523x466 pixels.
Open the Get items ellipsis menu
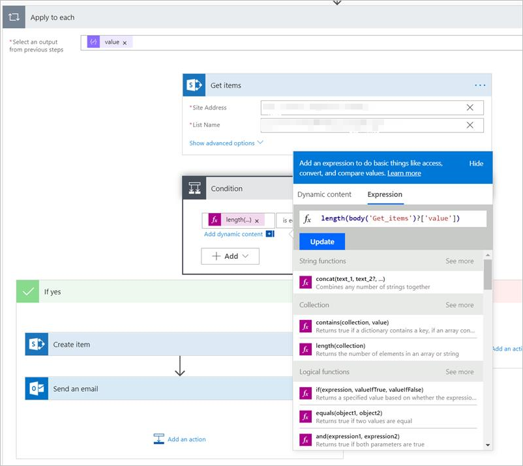[480, 85]
